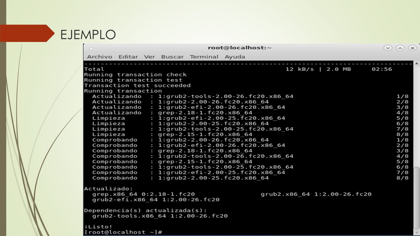The width and height of the screenshot is (420, 236).
Task: Click the Total download summary line
Action: pos(238,69)
